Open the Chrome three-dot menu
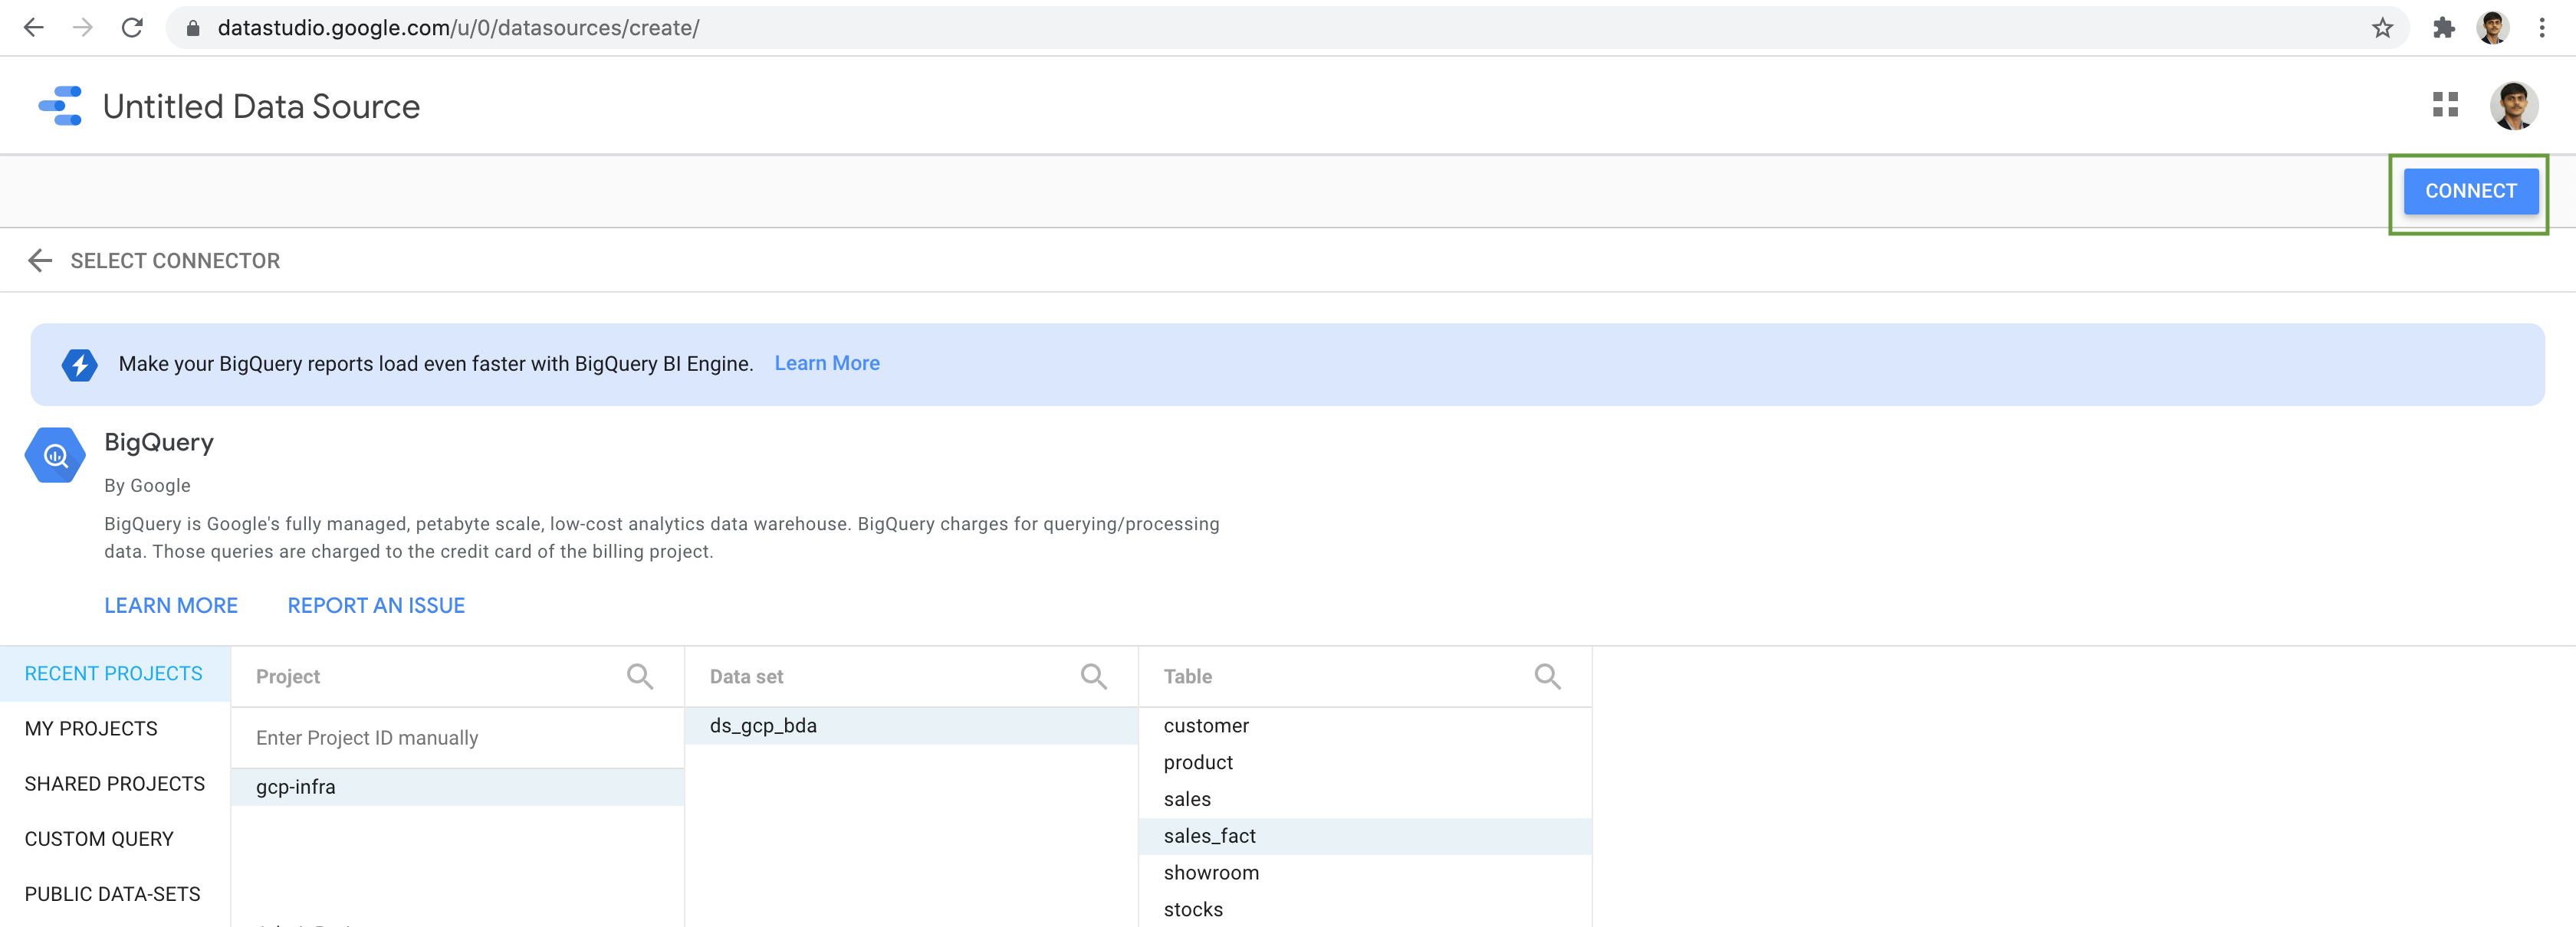This screenshot has width=2576, height=927. [2541, 28]
